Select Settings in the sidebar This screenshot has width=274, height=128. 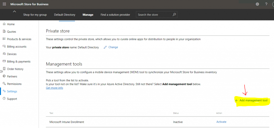[x=12, y=91]
